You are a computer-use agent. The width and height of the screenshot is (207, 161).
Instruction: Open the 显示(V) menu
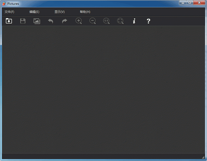[60, 12]
